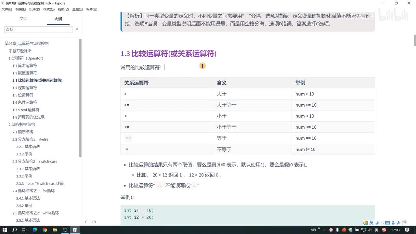The height and width of the screenshot is (234, 416).
Task: Click the red round tray icon
Action: 344,230
